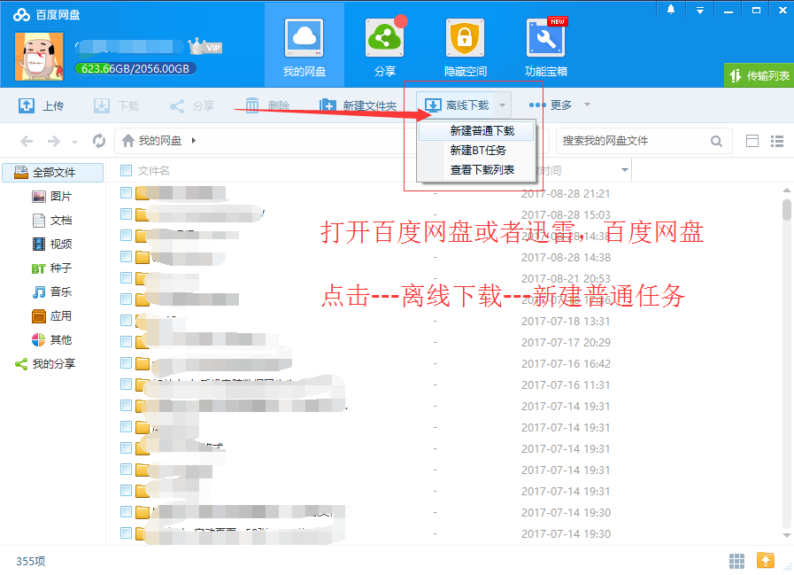Open the 隐藏空间 locked shield tab
This screenshot has height=575, width=794.
466,46
